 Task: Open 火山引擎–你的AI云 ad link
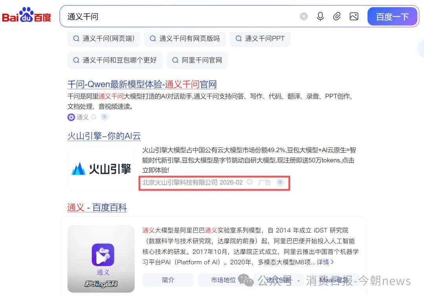click(104, 136)
